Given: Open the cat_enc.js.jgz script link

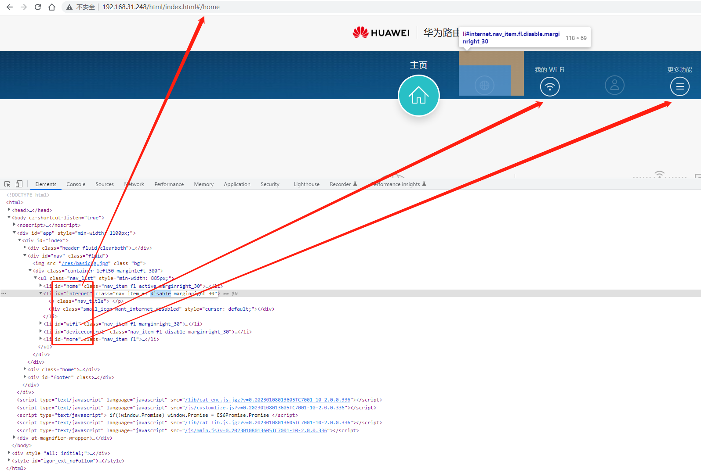Looking at the screenshot, I should click(268, 400).
